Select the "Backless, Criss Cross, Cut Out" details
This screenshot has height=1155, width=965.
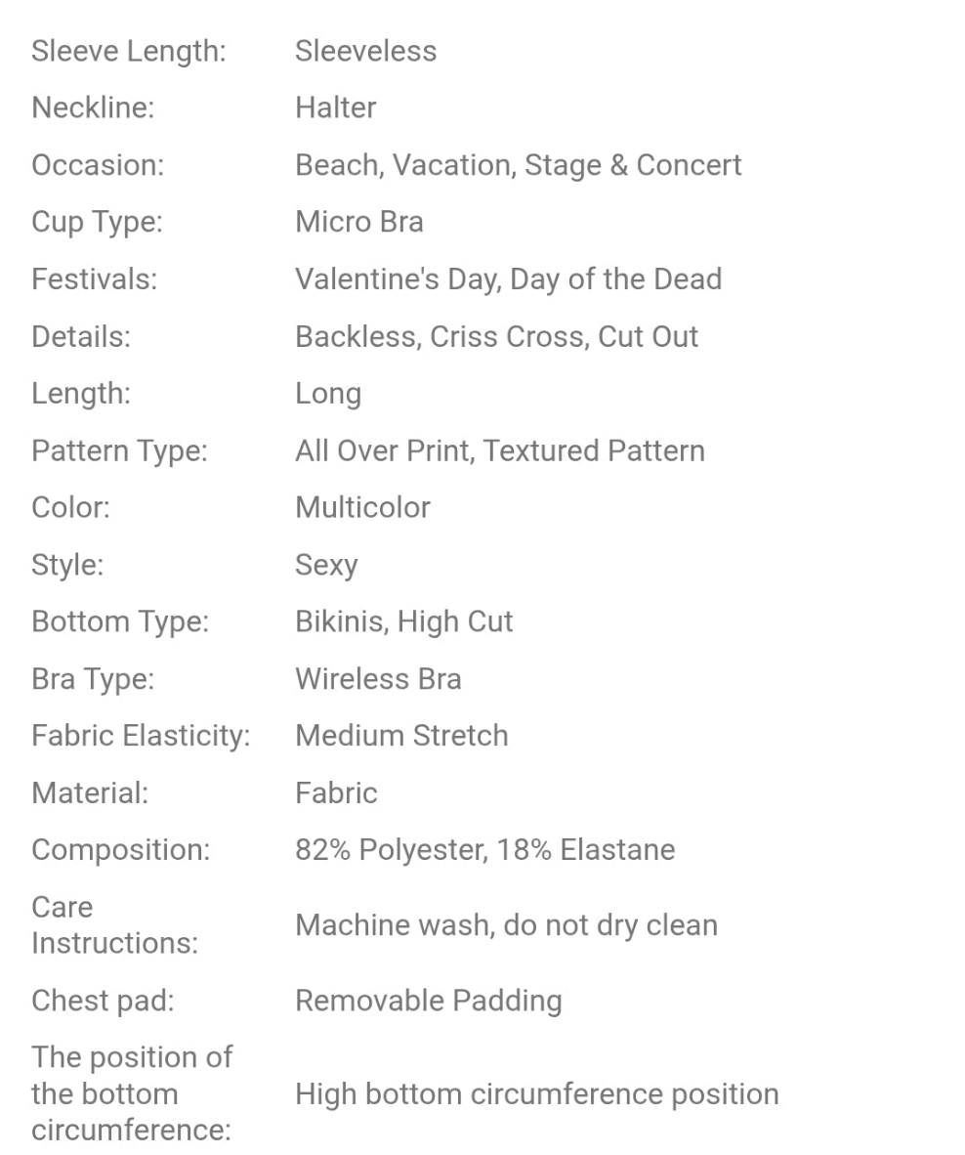tap(496, 337)
